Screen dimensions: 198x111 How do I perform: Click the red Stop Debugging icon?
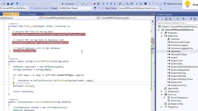point(94,4)
